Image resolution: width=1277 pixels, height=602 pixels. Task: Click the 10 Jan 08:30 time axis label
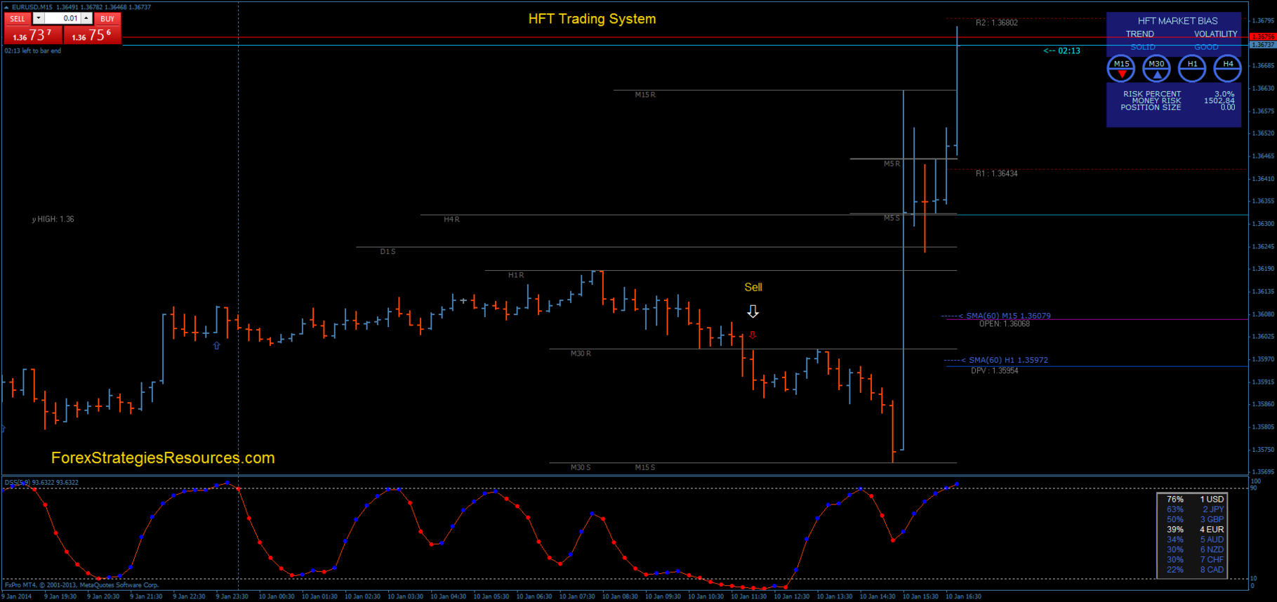click(620, 596)
